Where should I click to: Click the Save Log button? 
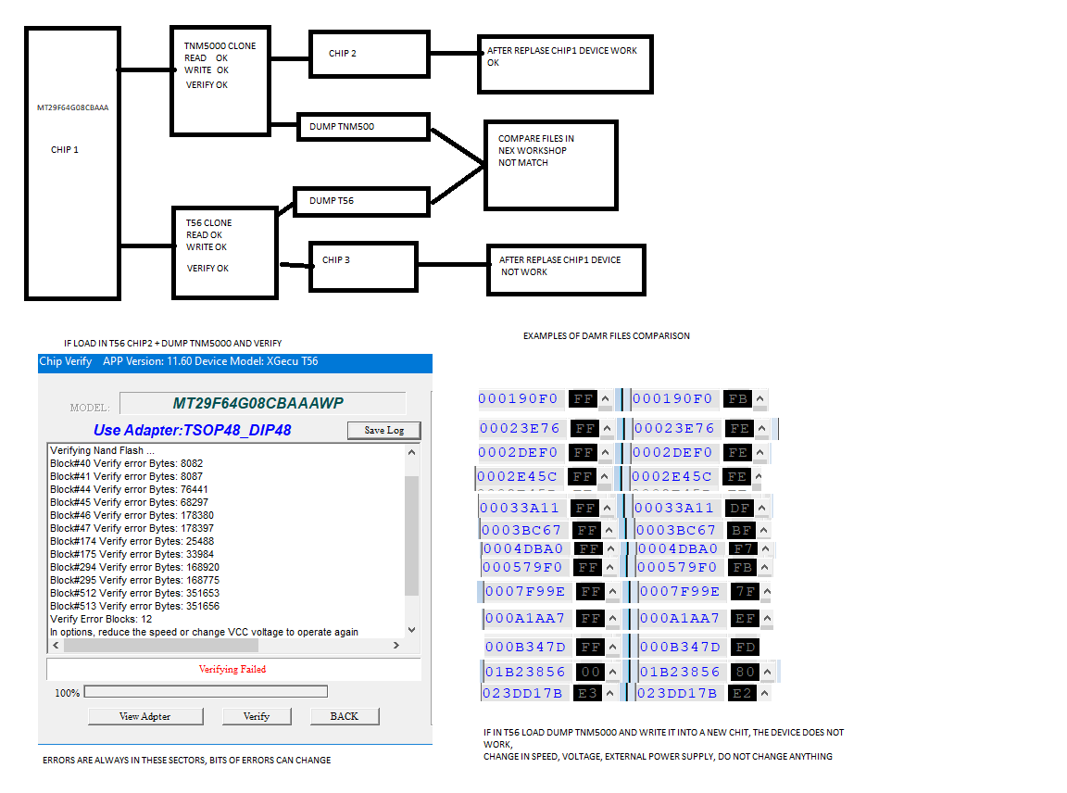383,430
